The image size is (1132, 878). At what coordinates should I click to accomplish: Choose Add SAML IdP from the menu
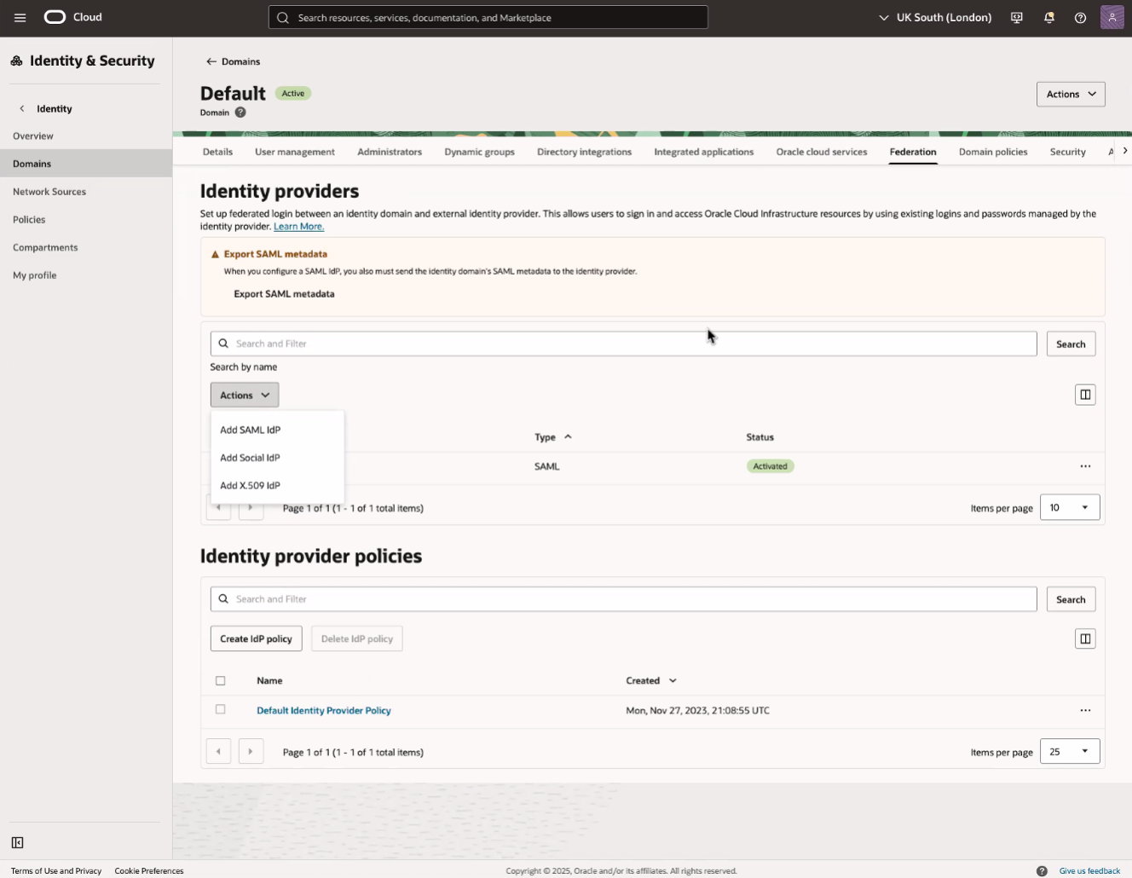250,430
